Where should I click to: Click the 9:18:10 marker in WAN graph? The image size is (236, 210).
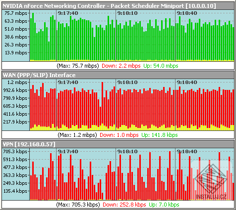[127, 83]
